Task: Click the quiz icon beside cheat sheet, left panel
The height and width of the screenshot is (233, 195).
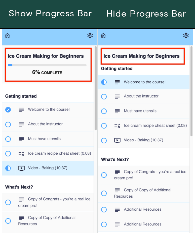Action: (21, 153)
